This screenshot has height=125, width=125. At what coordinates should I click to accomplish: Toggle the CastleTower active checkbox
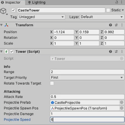13,10
